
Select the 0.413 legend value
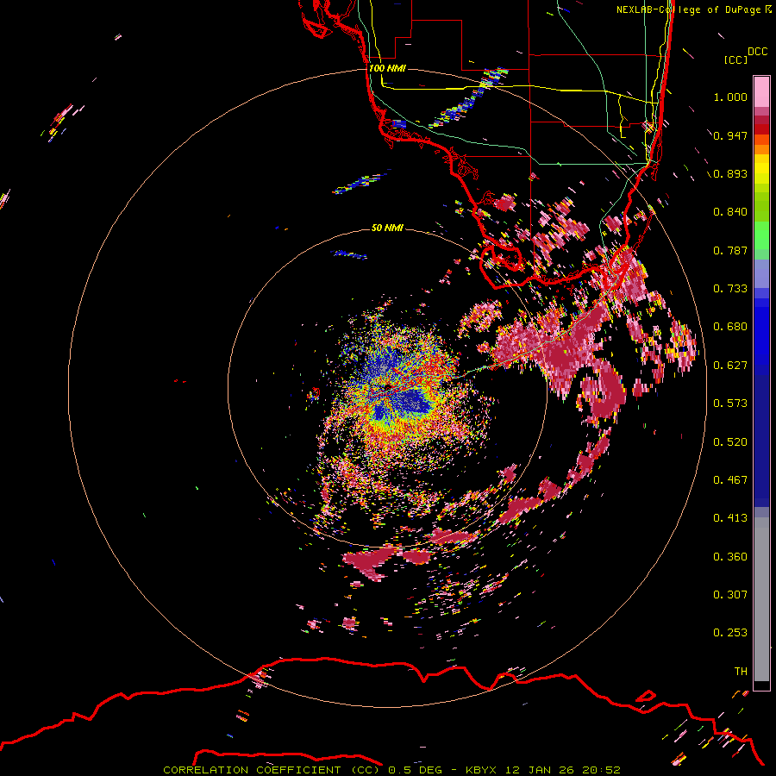pyautogui.click(x=730, y=518)
